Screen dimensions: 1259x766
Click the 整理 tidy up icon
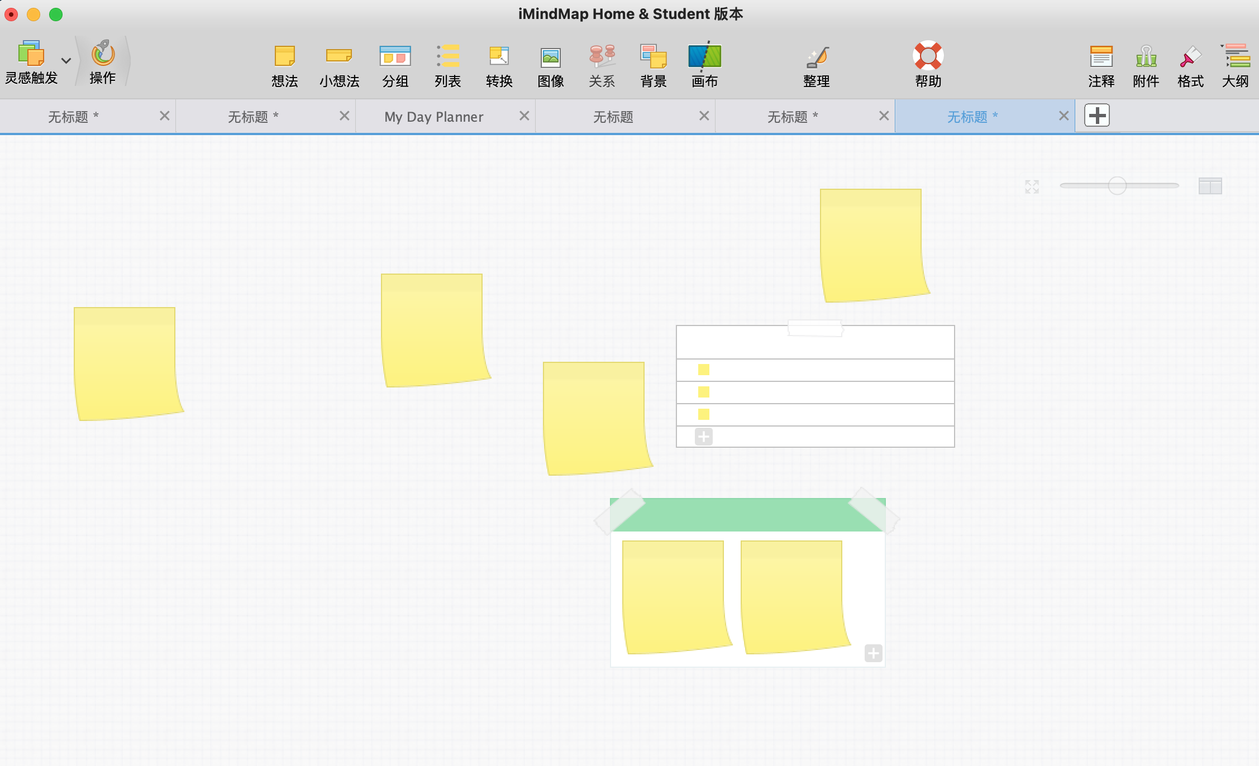[x=816, y=56]
